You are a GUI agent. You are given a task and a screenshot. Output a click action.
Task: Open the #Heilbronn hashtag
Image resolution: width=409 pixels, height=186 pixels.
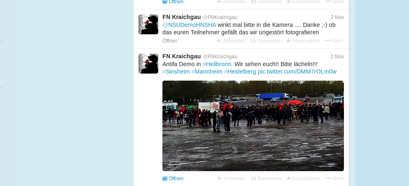pos(217,64)
